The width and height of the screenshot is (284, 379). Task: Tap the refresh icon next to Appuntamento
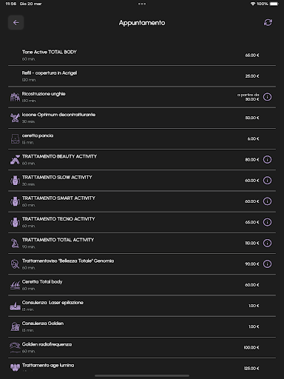pos(268,22)
